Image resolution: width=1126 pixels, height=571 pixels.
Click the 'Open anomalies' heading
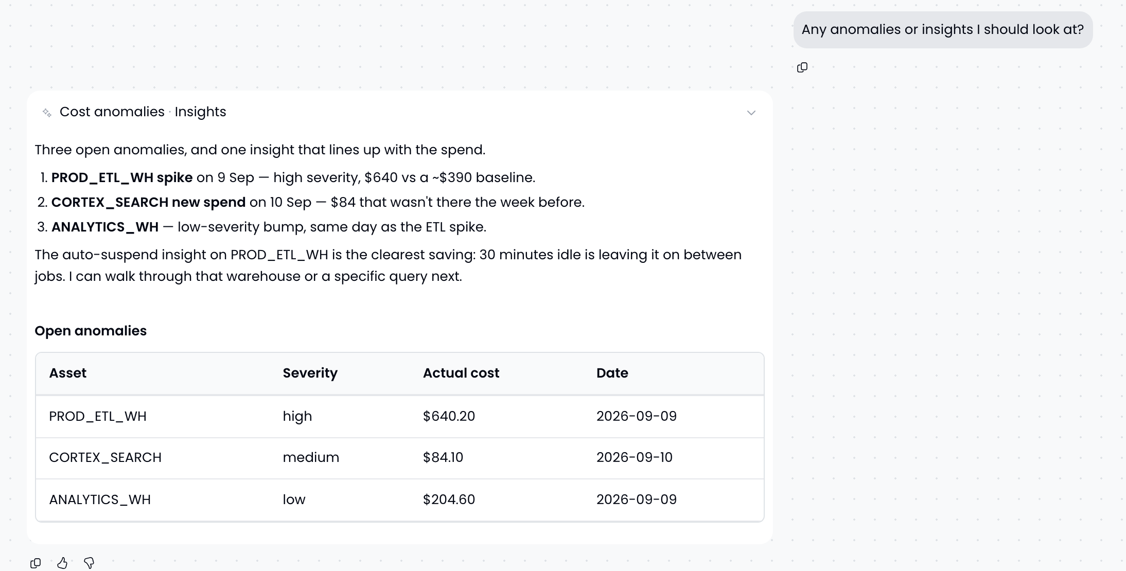tap(91, 331)
